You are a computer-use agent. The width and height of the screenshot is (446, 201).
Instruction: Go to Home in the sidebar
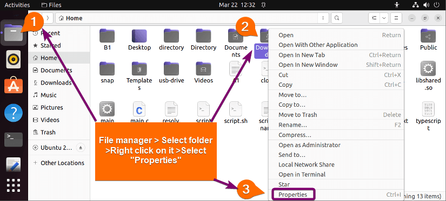59,58
